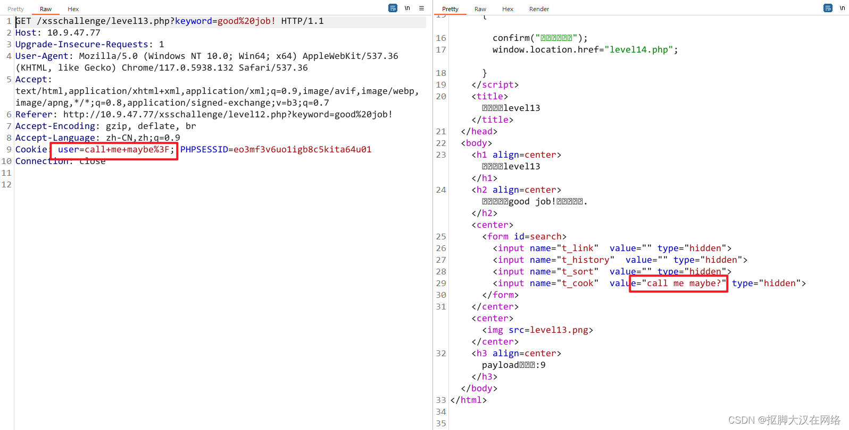Click the input name="t_sort" line
The height and width of the screenshot is (430, 849).
pos(612,272)
